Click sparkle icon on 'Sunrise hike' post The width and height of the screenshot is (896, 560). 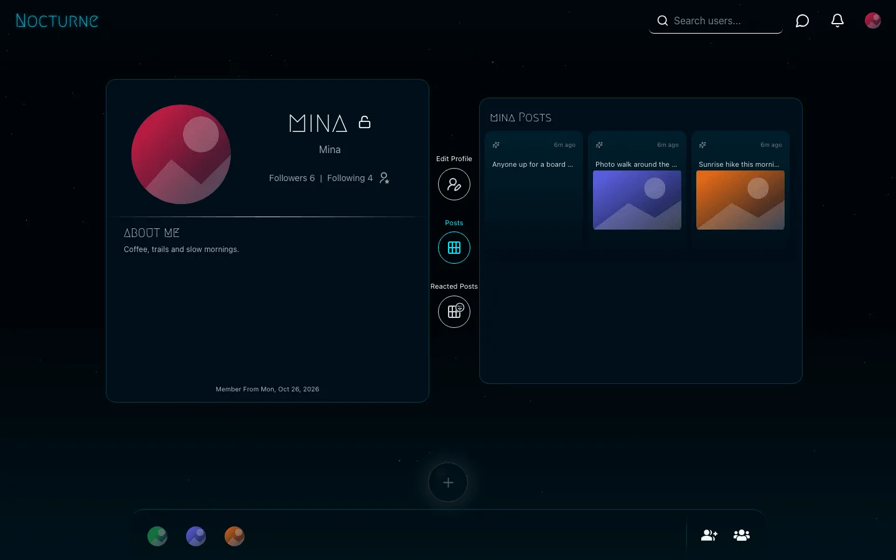[x=702, y=145]
